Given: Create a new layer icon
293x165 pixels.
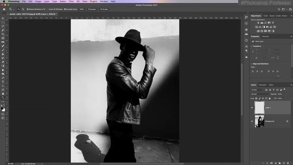Looking at the screenshot, I should [x=284, y=163].
